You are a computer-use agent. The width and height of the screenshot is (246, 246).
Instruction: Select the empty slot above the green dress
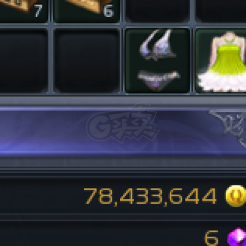pos(221,10)
